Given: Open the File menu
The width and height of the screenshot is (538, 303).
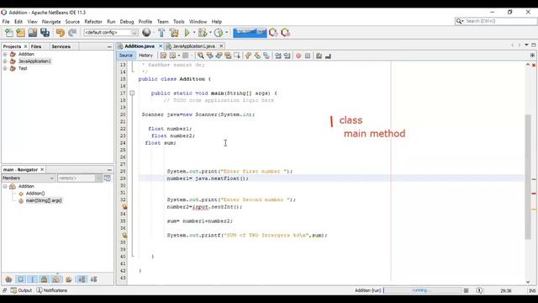Looking at the screenshot, I should pos(6,21).
